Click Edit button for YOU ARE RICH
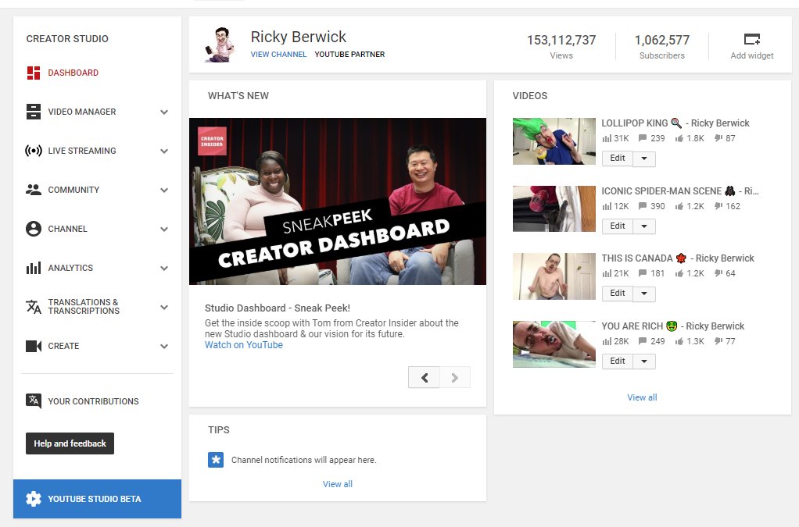The image size is (799, 527). (618, 361)
